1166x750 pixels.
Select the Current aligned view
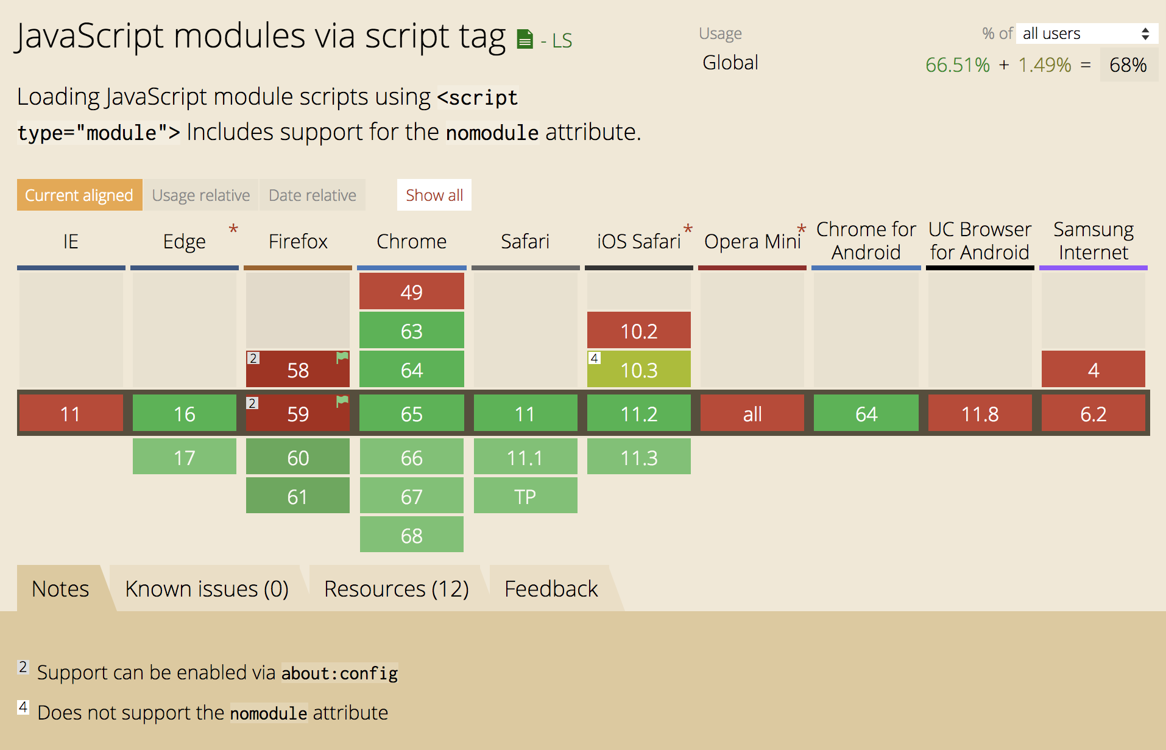(79, 195)
